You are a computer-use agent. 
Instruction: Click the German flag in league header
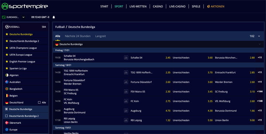(x=57, y=44)
